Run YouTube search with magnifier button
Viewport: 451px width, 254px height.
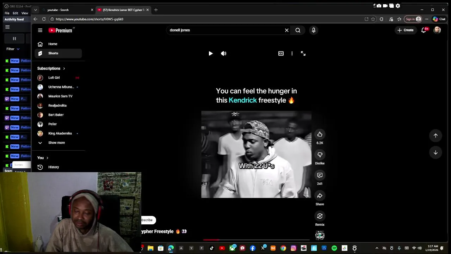pyautogui.click(x=298, y=30)
